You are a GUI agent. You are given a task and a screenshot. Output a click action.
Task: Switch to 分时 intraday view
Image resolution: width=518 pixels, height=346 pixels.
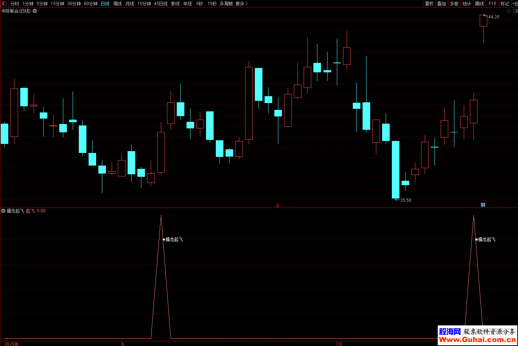(x=15, y=4)
